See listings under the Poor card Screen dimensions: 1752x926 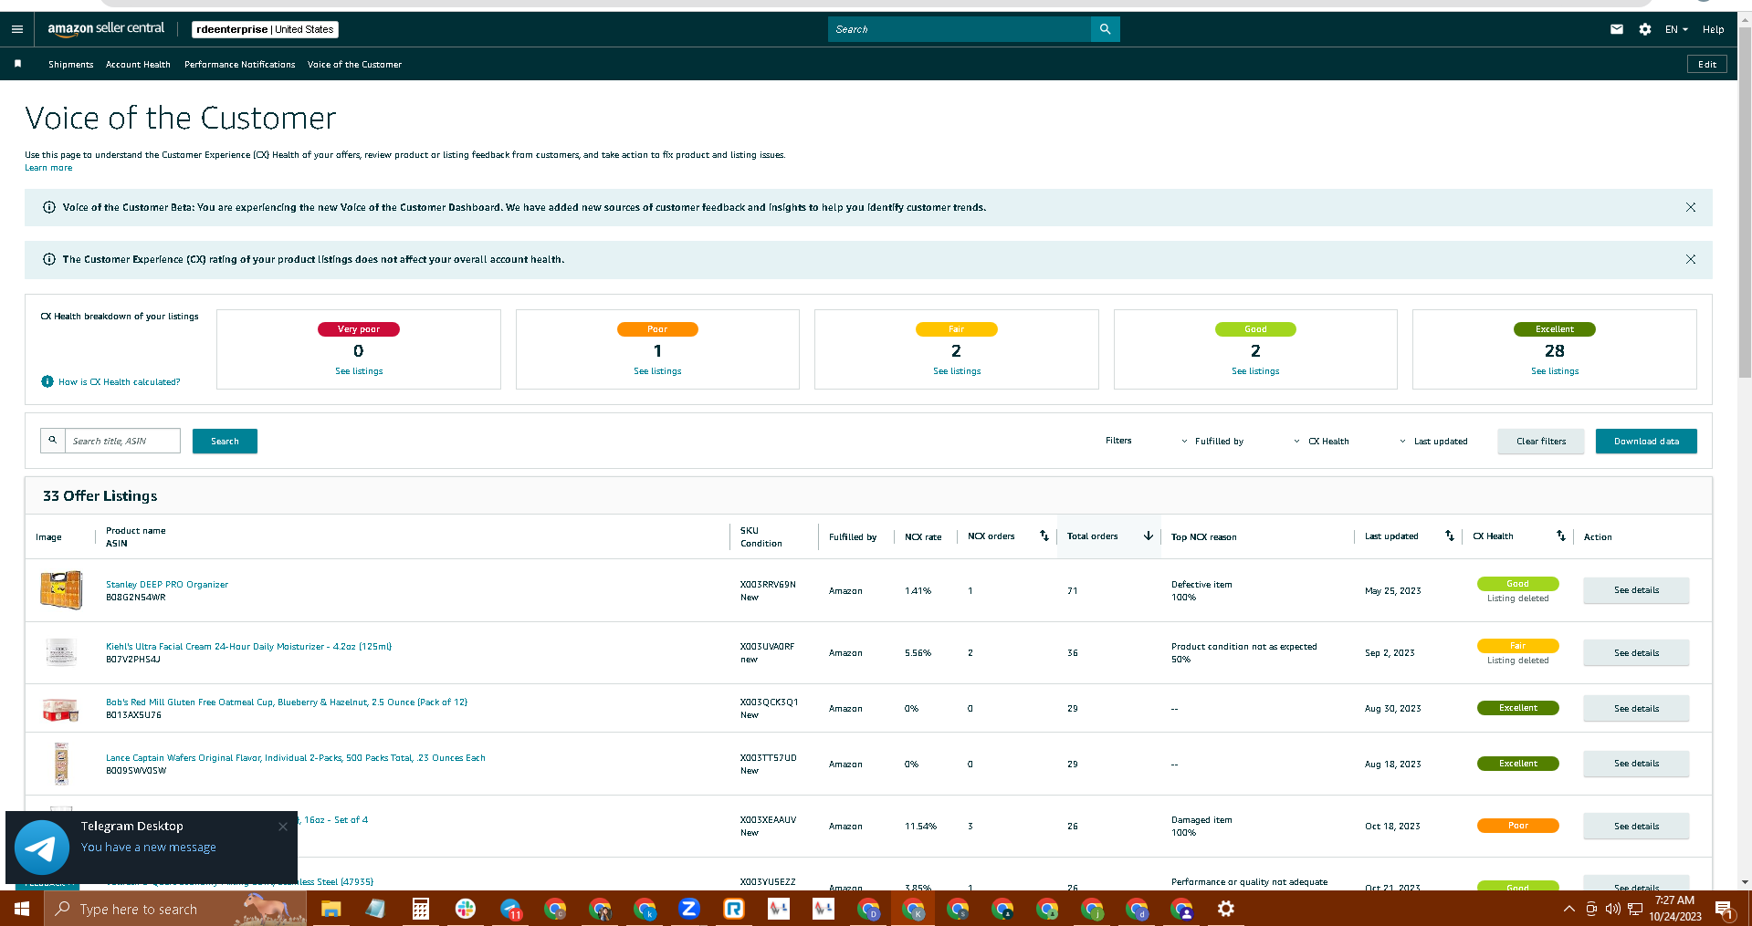click(x=657, y=371)
